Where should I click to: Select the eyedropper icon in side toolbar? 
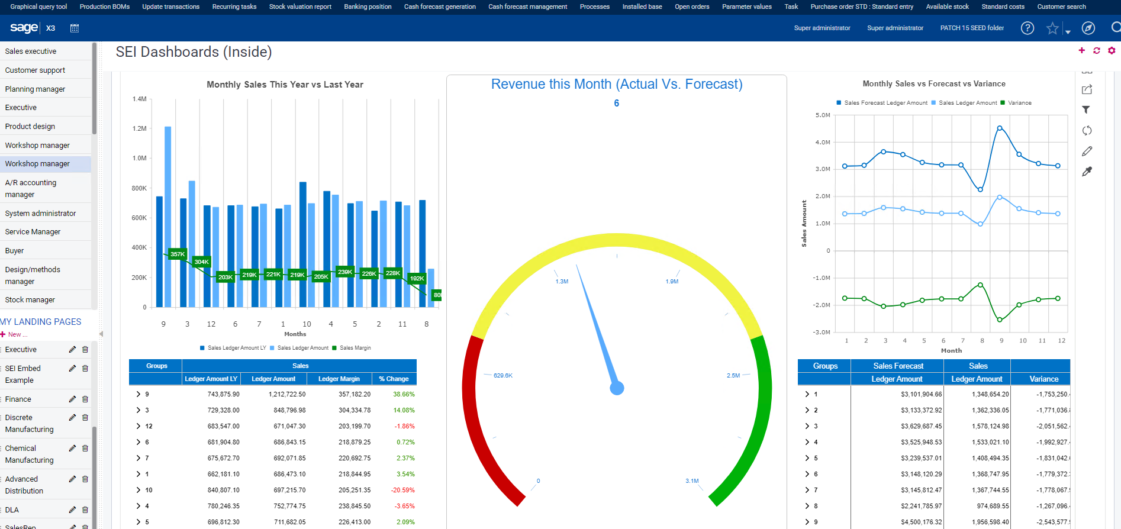pos(1087,172)
